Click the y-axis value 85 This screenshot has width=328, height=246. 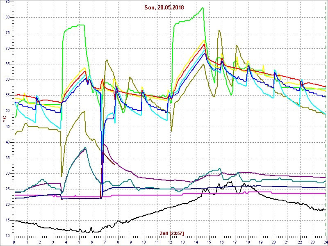(x=7, y=2)
